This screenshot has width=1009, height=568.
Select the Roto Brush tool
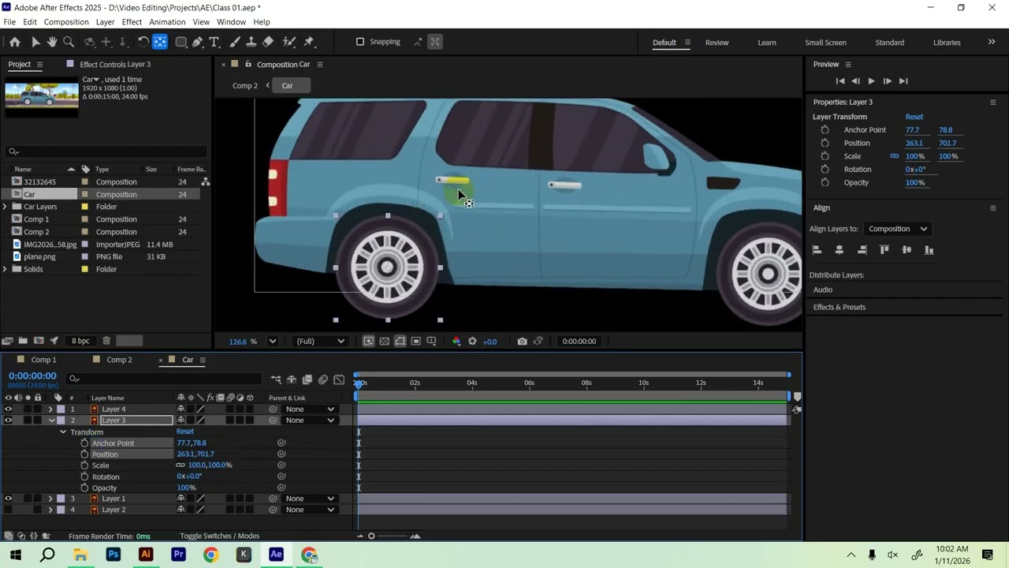(289, 42)
